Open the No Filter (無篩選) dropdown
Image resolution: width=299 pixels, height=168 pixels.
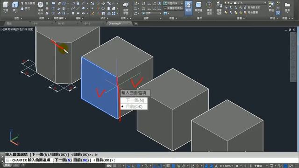[198, 7]
